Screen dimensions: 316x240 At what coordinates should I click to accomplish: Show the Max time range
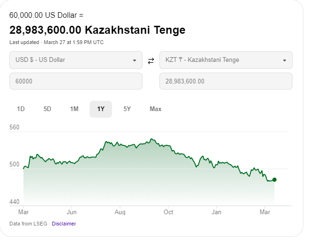156,109
